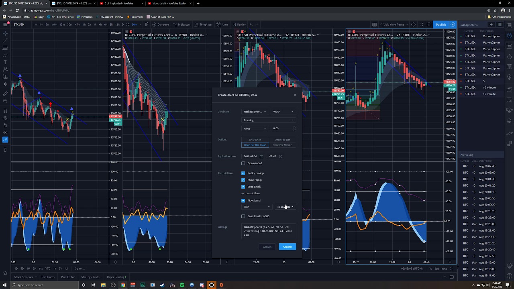The width and height of the screenshot is (514, 289).
Task: Select the 15m timeframe
Action: click(x=62, y=24)
